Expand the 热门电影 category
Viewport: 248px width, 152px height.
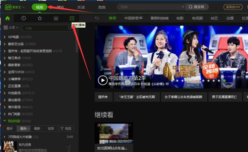(x=5, y=114)
